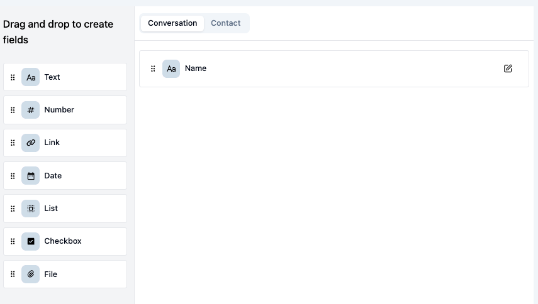Click the List field type icon

31,209
